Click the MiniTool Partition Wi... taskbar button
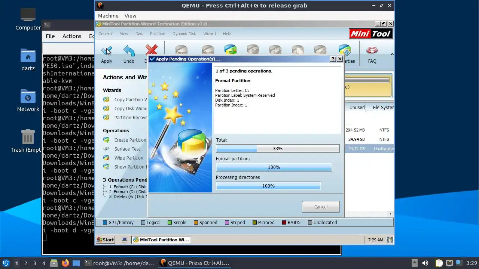 pos(161,240)
